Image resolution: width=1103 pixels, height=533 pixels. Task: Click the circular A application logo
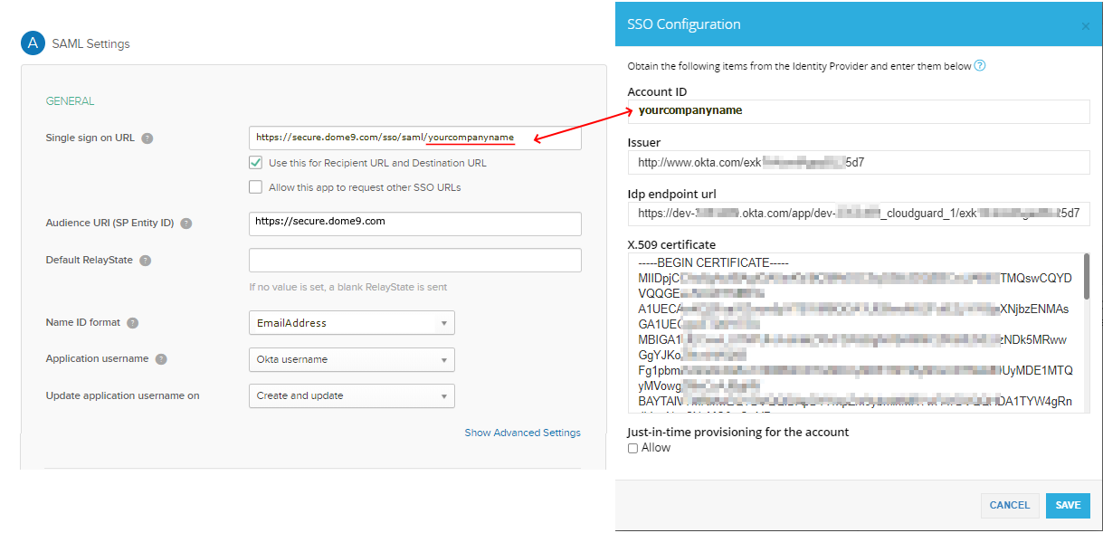click(x=33, y=43)
